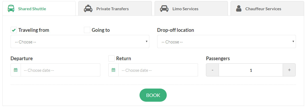This screenshot has height=108, width=306.
Task: Click the arrow on the Drop-off location select
Action: (x=293, y=41)
